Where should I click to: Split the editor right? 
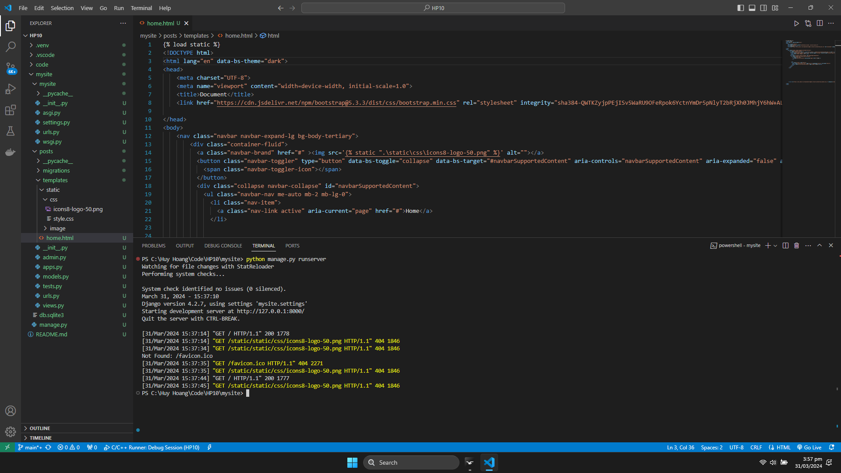coord(820,23)
